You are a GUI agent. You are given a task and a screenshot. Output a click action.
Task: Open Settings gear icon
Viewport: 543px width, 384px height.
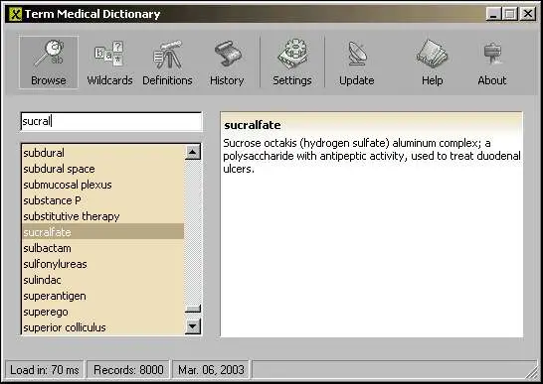(292, 63)
